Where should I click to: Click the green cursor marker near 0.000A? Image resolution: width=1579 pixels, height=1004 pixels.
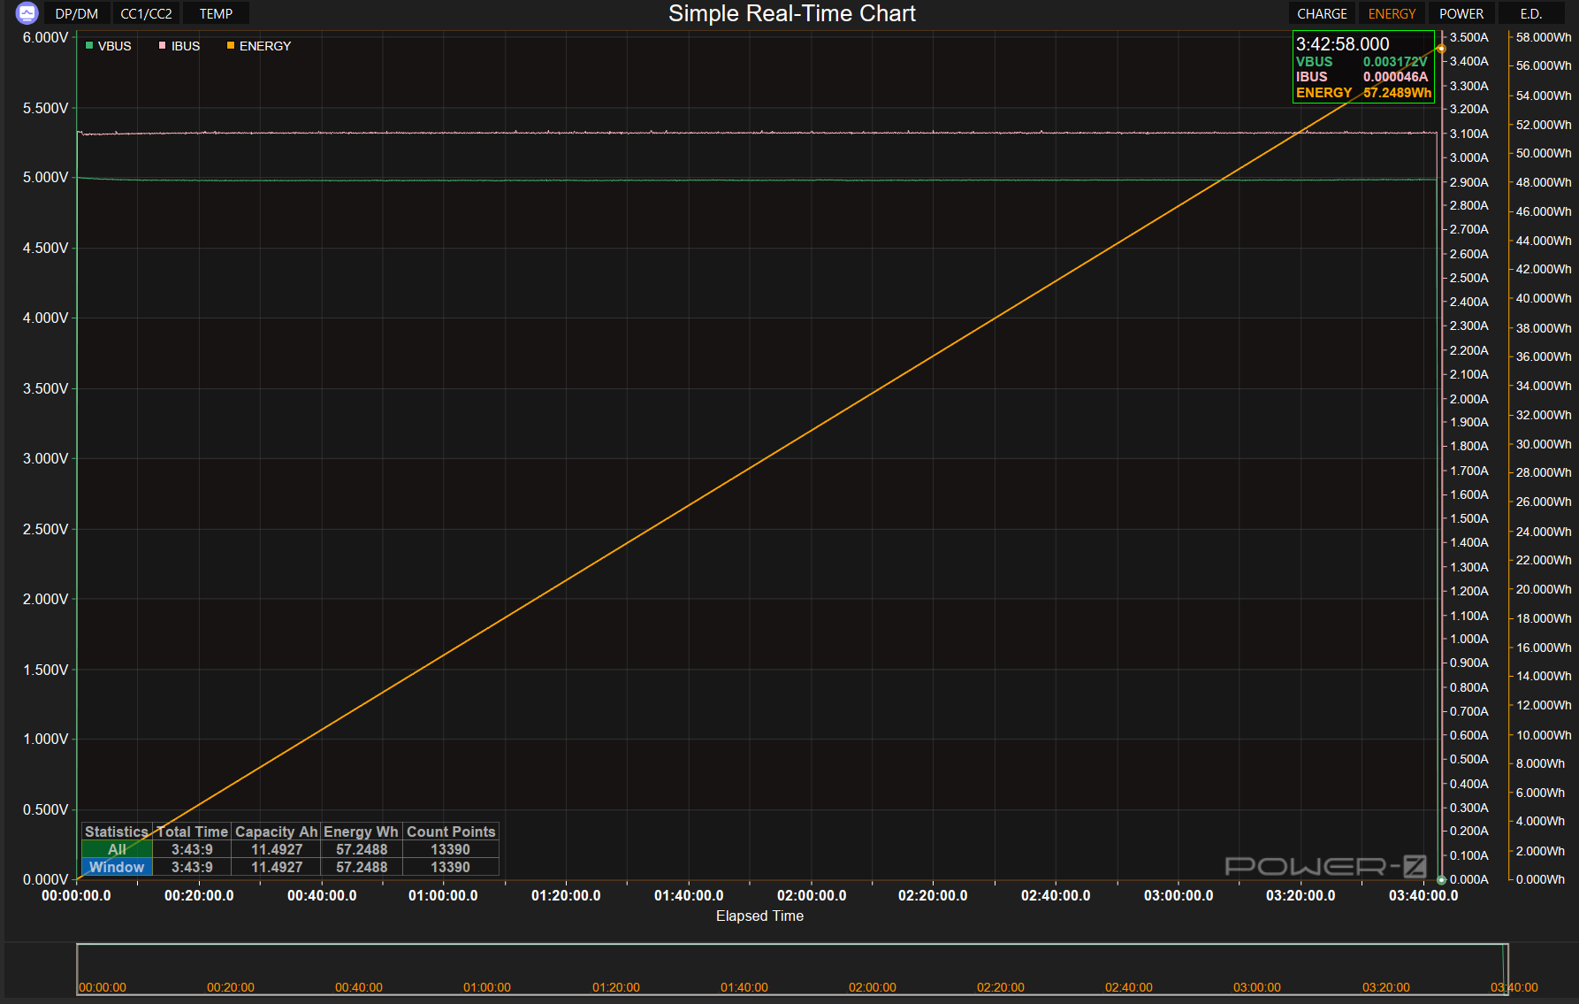(x=1441, y=879)
